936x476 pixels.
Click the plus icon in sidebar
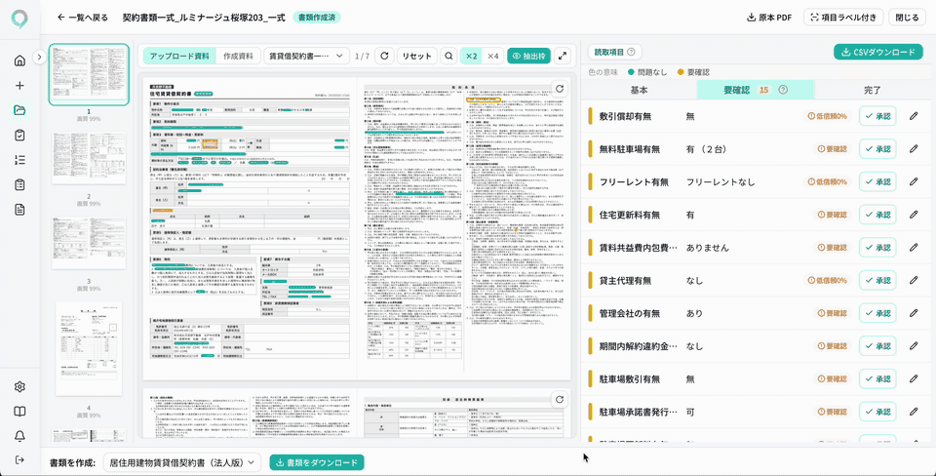pos(19,86)
